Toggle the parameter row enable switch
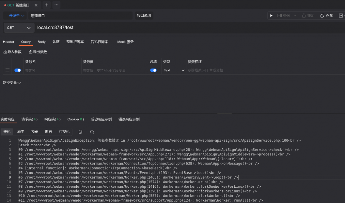 (18, 71)
